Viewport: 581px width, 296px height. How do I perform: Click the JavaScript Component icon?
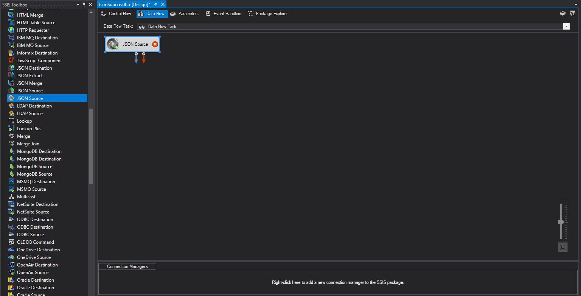tap(11, 61)
